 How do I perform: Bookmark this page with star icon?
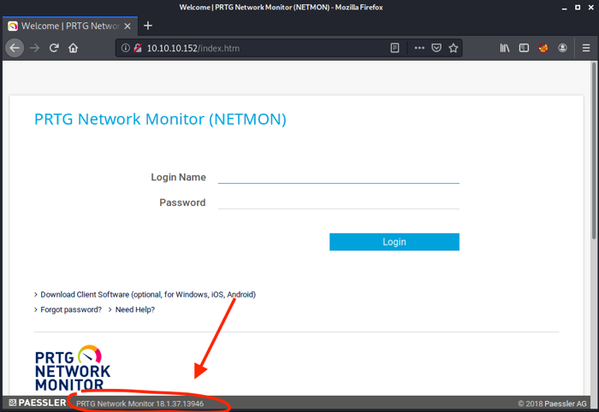click(454, 48)
